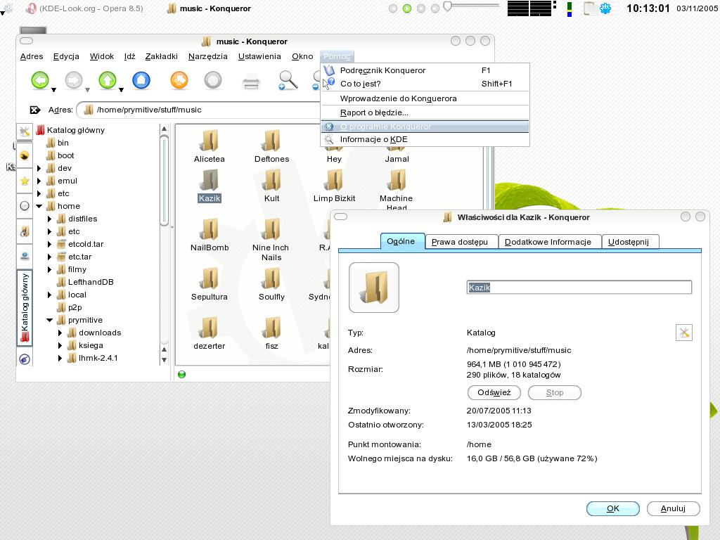This screenshot has width=720, height=540.
Task: Click the orange Reload toolbar icon
Action: click(x=179, y=80)
